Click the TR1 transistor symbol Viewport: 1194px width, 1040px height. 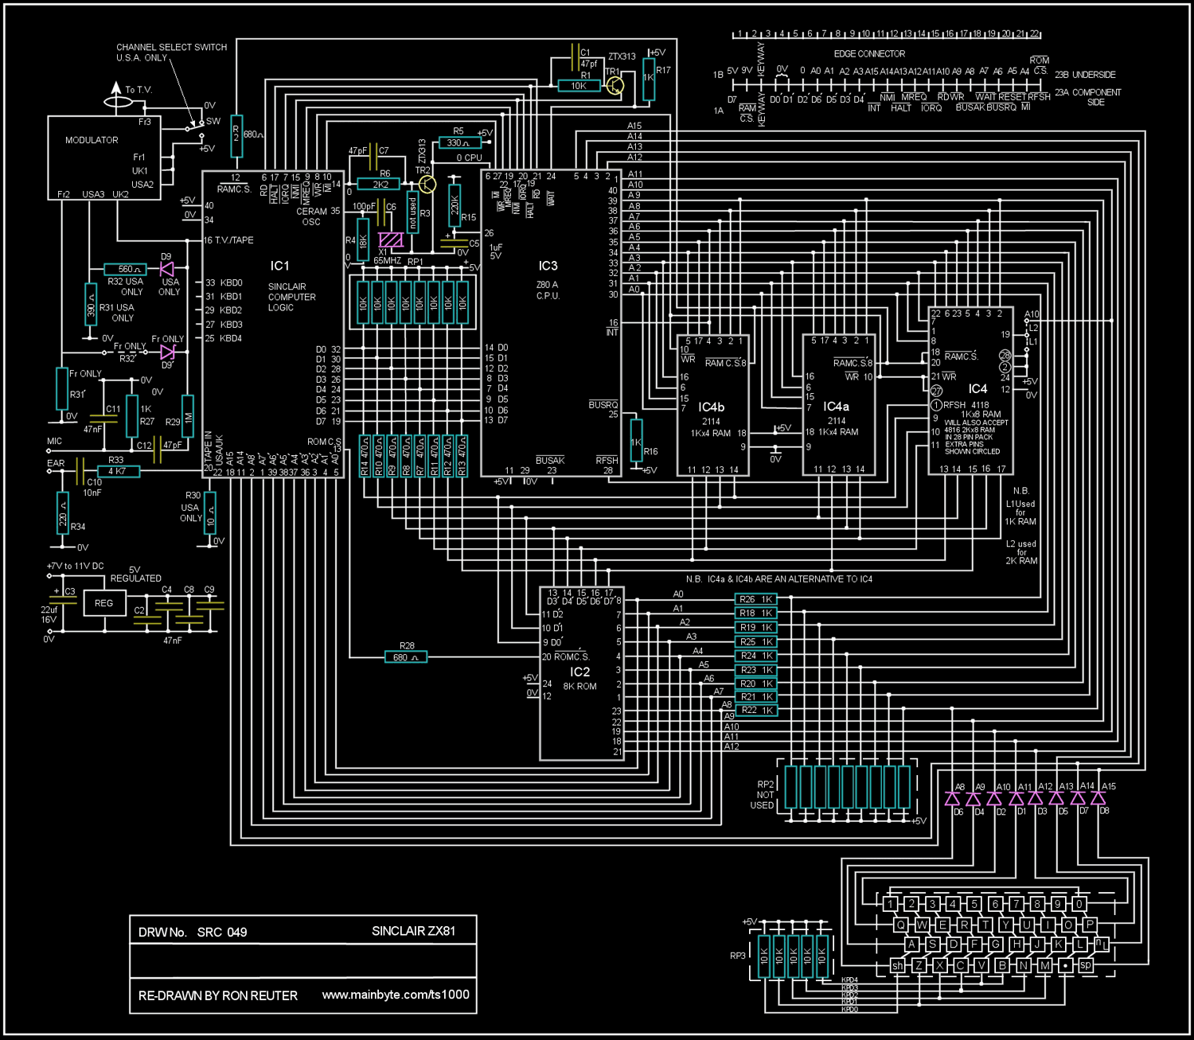pos(615,86)
